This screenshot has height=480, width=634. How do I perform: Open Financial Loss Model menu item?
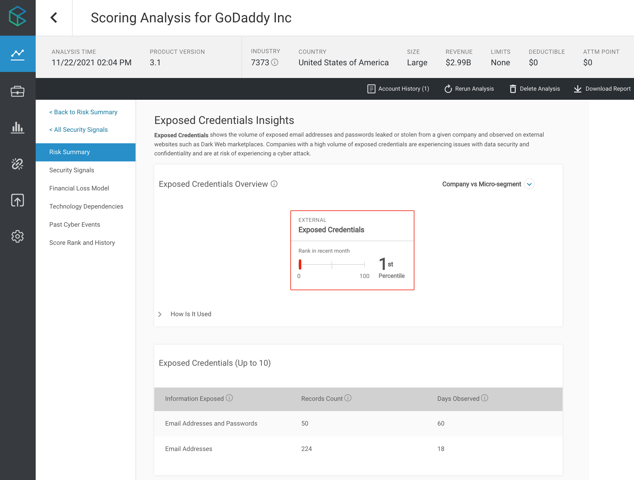(79, 188)
